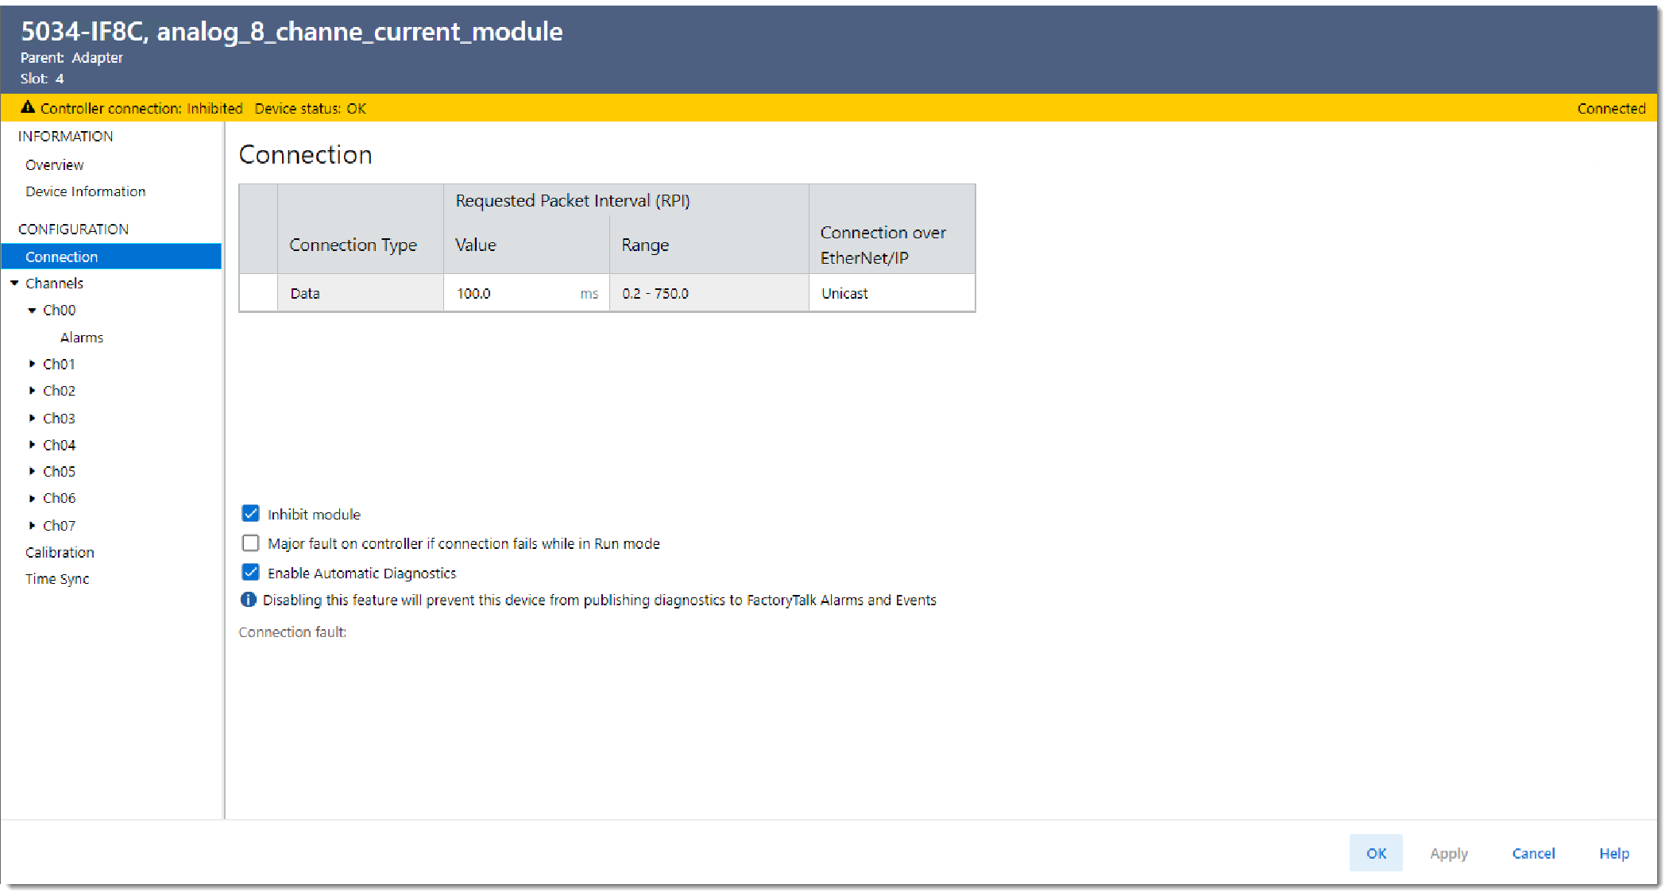The height and width of the screenshot is (896, 1669).
Task: Open Help for this dialog
Action: (1613, 853)
